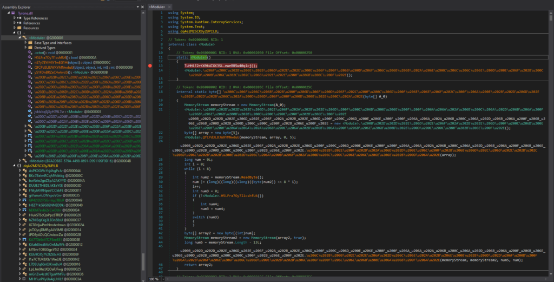Close the Assembly Explorer panel
The width and height of the screenshot is (554, 282).
pos(141,6)
